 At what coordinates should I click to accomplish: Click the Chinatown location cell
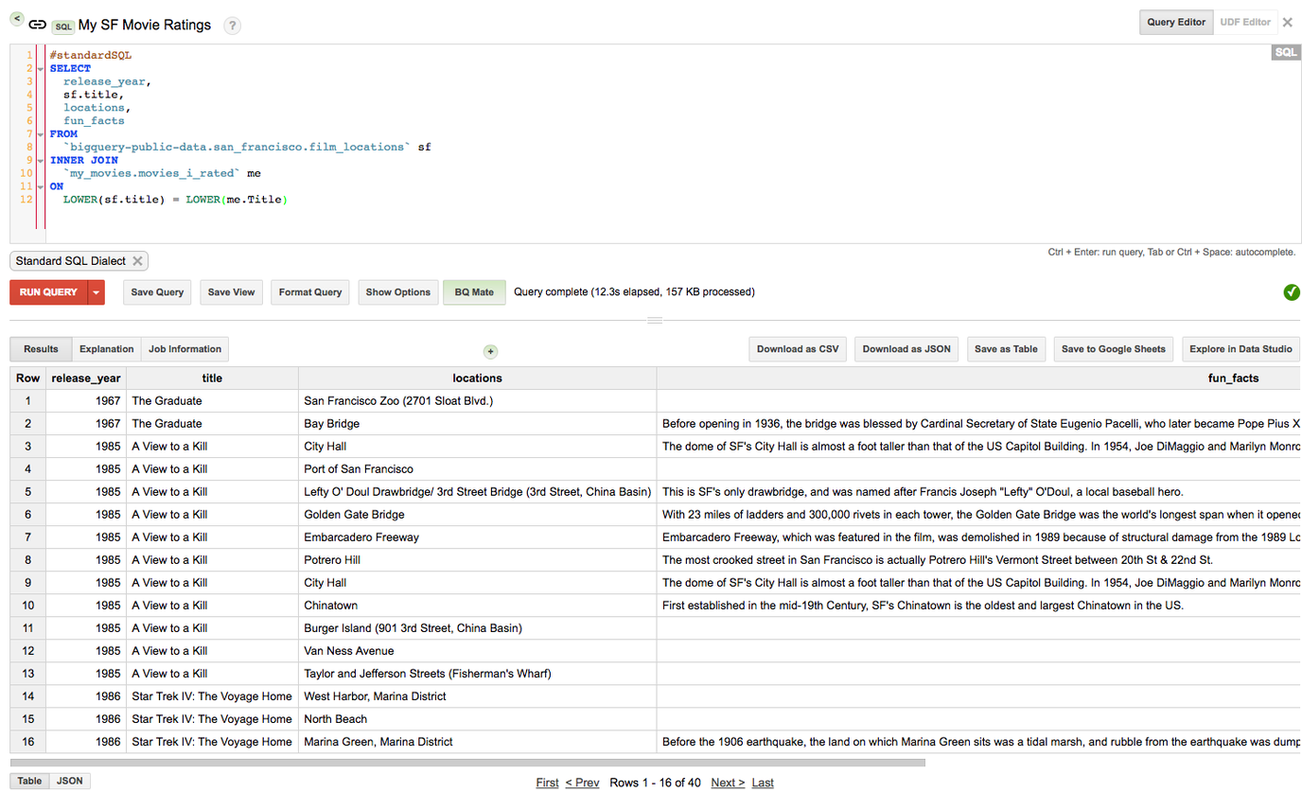click(477, 606)
